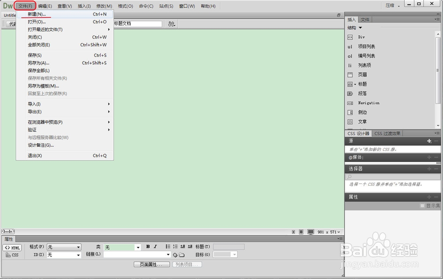Toggle bold formatting in Property inspector
Screen dimensions: 443x279
[148, 246]
